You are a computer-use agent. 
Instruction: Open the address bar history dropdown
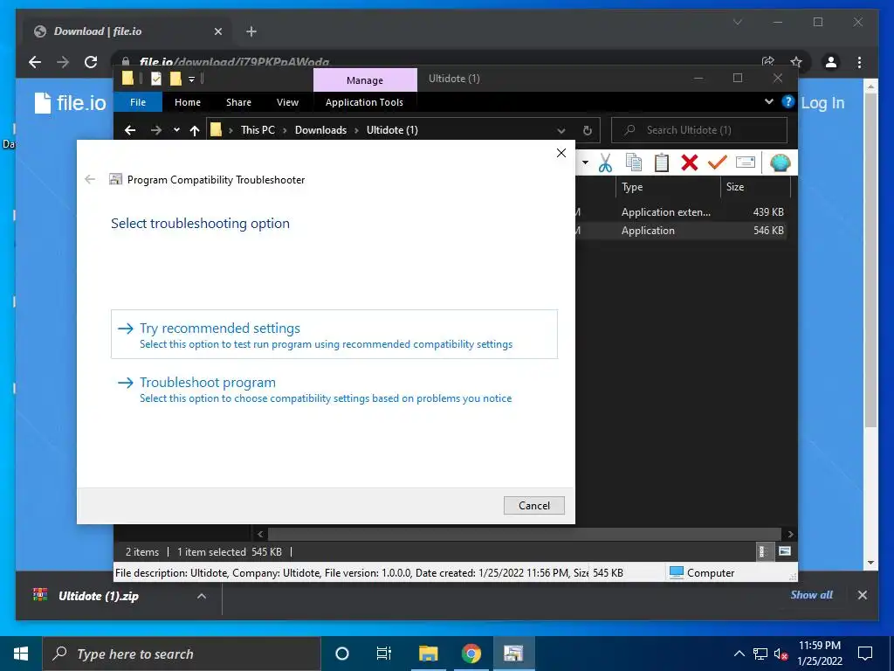pyautogui.click(x=561, y=131)
